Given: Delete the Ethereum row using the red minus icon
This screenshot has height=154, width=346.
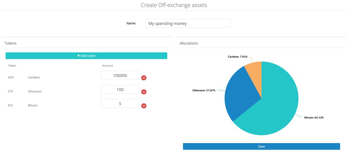Looking at the screenshot, I should [144, 92].
